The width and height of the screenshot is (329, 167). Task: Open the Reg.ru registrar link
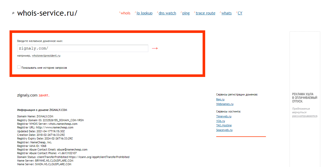[x=220, y=99]
